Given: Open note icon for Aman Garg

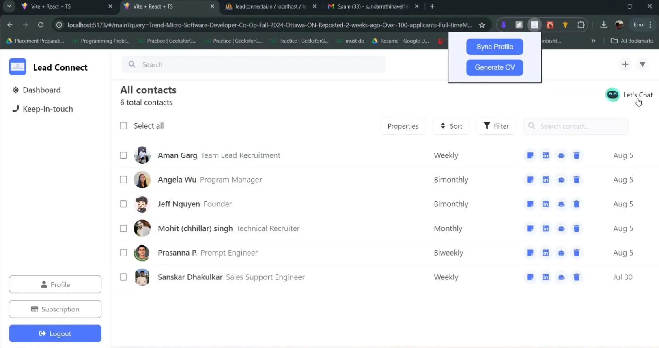Looking at the screenshot, I should 530,155.
